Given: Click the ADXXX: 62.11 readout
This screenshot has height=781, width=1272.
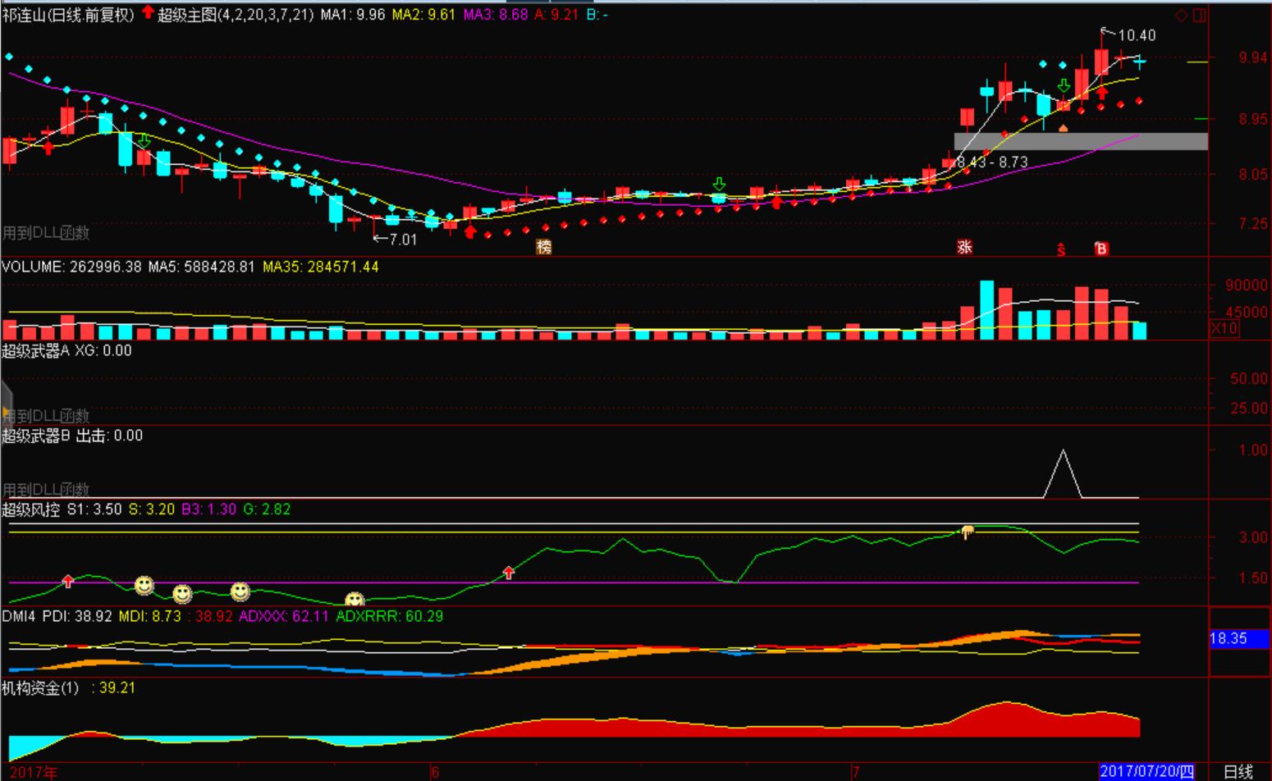Looking at the screenshot, I should [283, 616].
